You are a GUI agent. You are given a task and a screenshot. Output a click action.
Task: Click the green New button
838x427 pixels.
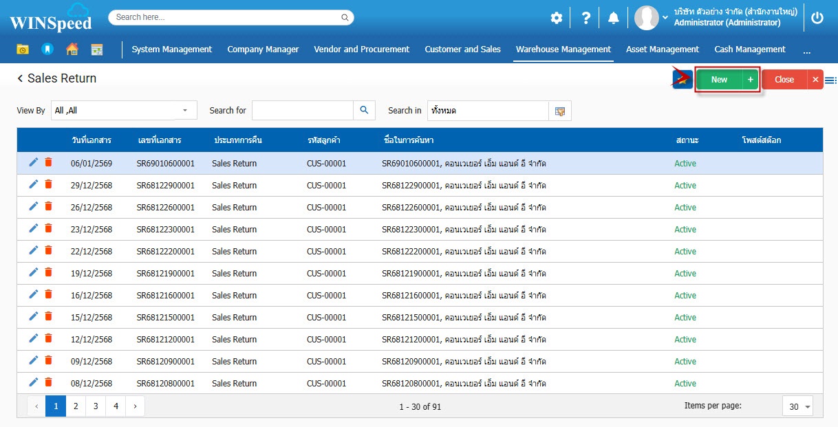pos(719,80)
